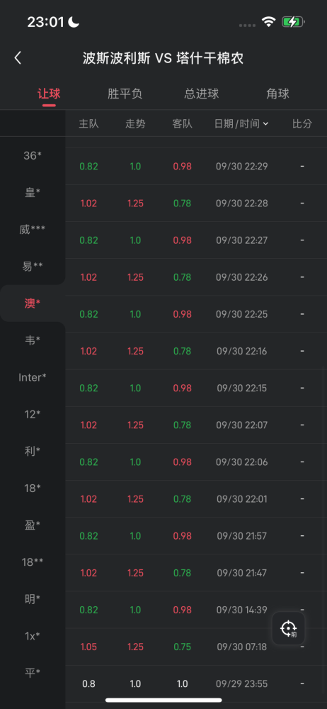Select 威*** in the bookmaker sidebar
Viewport: 327px width, 709px height.
[x=33, y=230]
